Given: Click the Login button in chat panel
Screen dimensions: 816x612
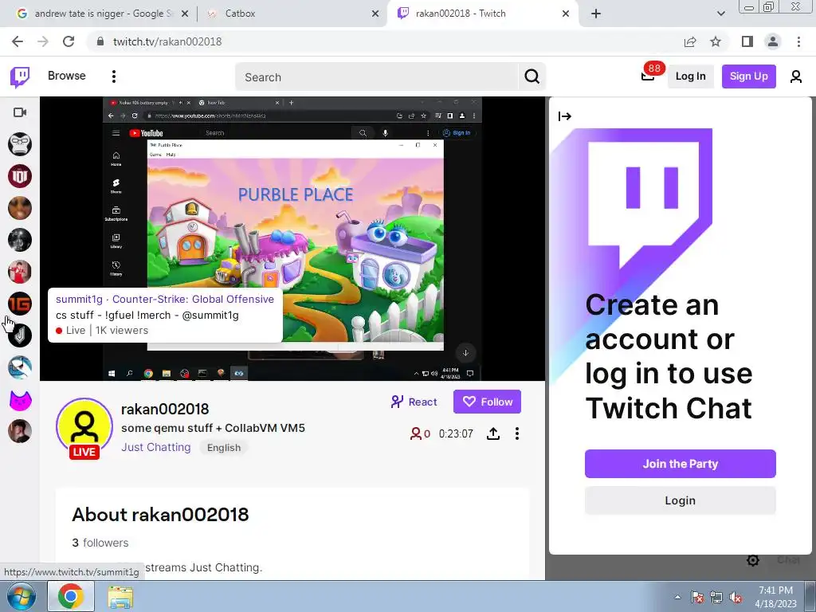Looking at the screenshot, I should [681, 500].
